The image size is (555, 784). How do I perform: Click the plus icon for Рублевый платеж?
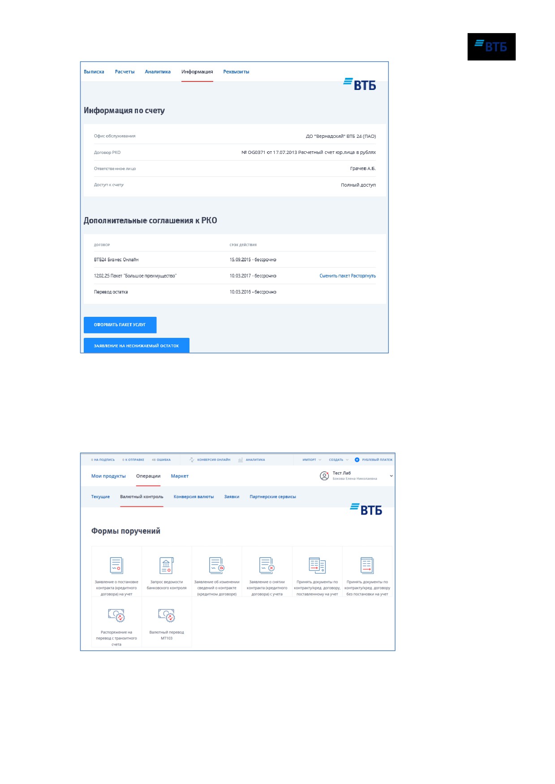357,460
